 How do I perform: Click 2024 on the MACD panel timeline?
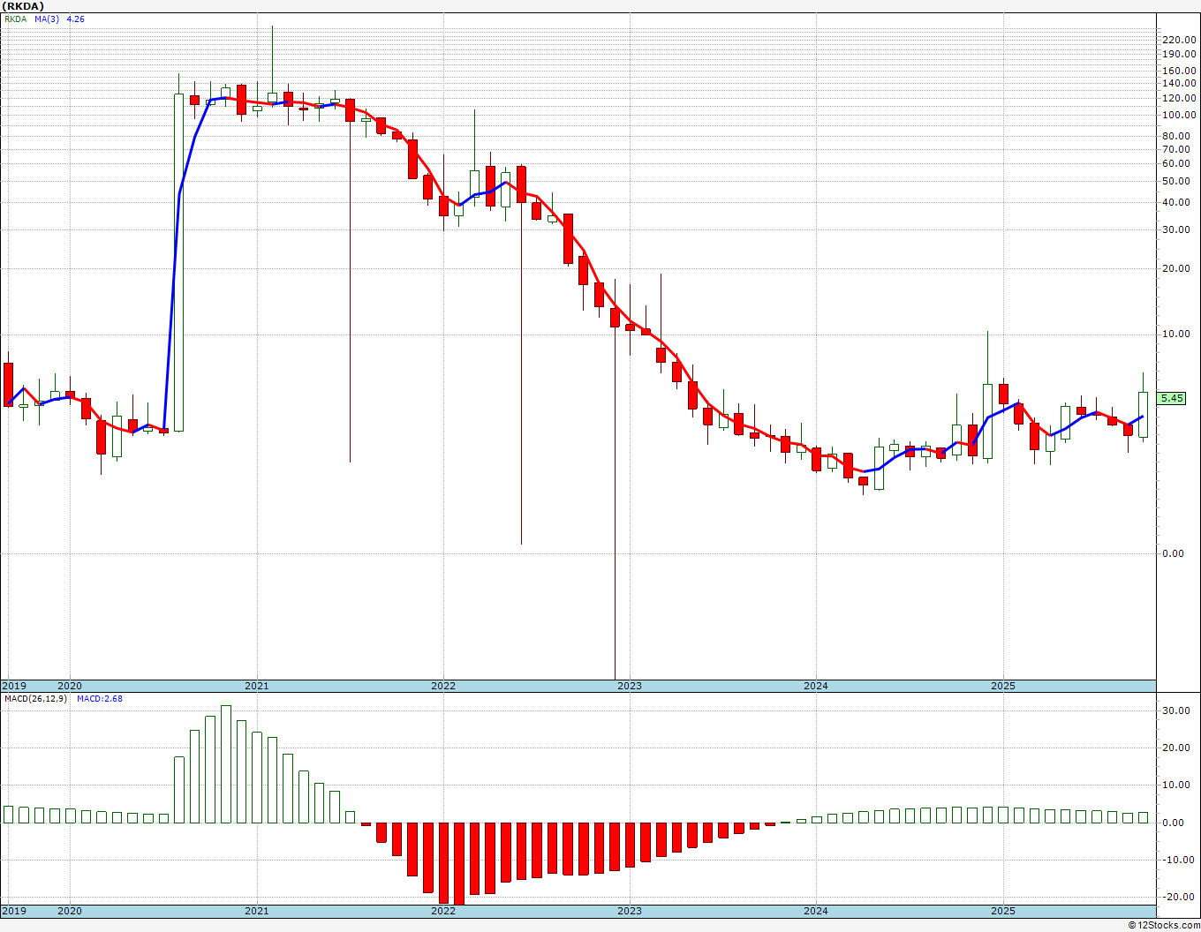click(x=816, y=911)
